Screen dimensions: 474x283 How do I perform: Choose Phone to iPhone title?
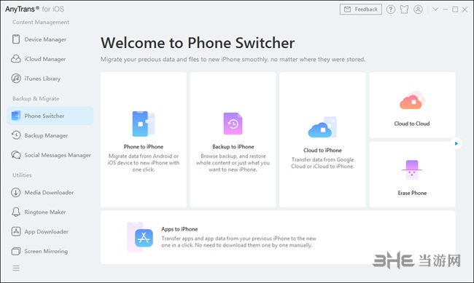coord(144,147)
